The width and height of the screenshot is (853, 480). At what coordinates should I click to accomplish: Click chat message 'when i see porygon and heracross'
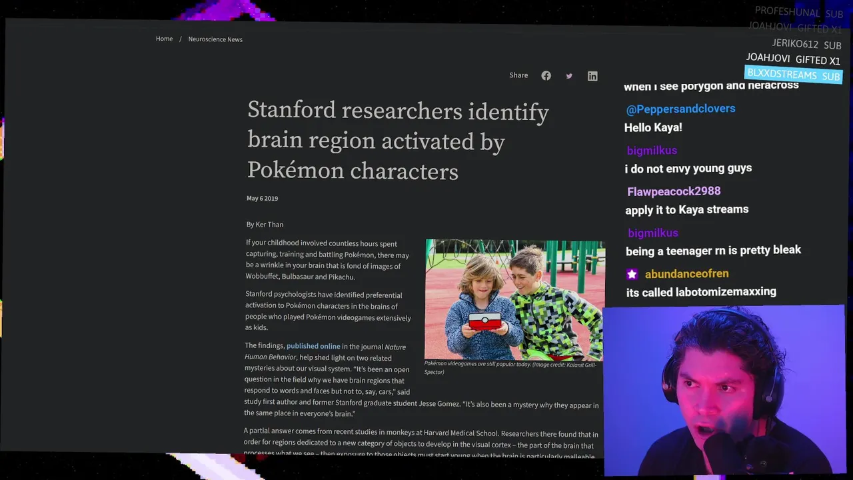[x=711, y=85]
